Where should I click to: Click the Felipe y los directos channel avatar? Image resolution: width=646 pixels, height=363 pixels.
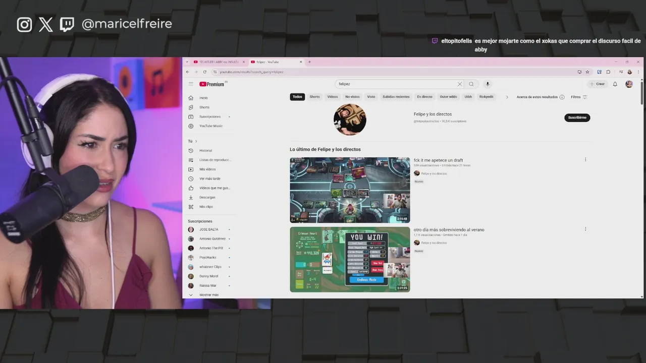tap(350, 119)
